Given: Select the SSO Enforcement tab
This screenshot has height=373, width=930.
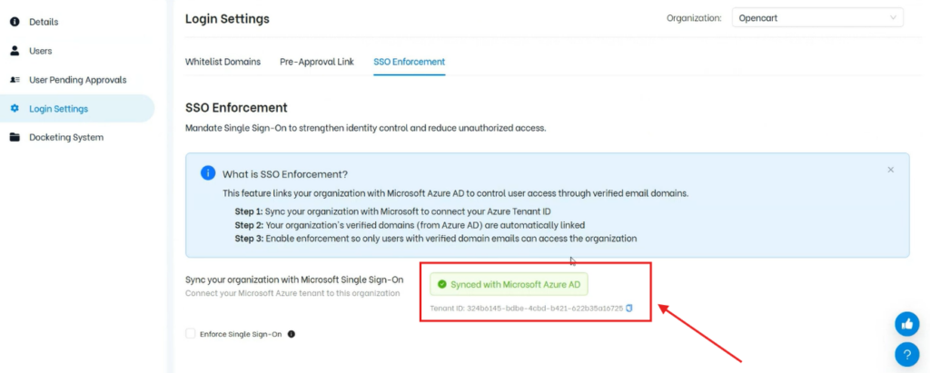Looking at the screenshot, I should pyautogui.click(x=409, y=62).
